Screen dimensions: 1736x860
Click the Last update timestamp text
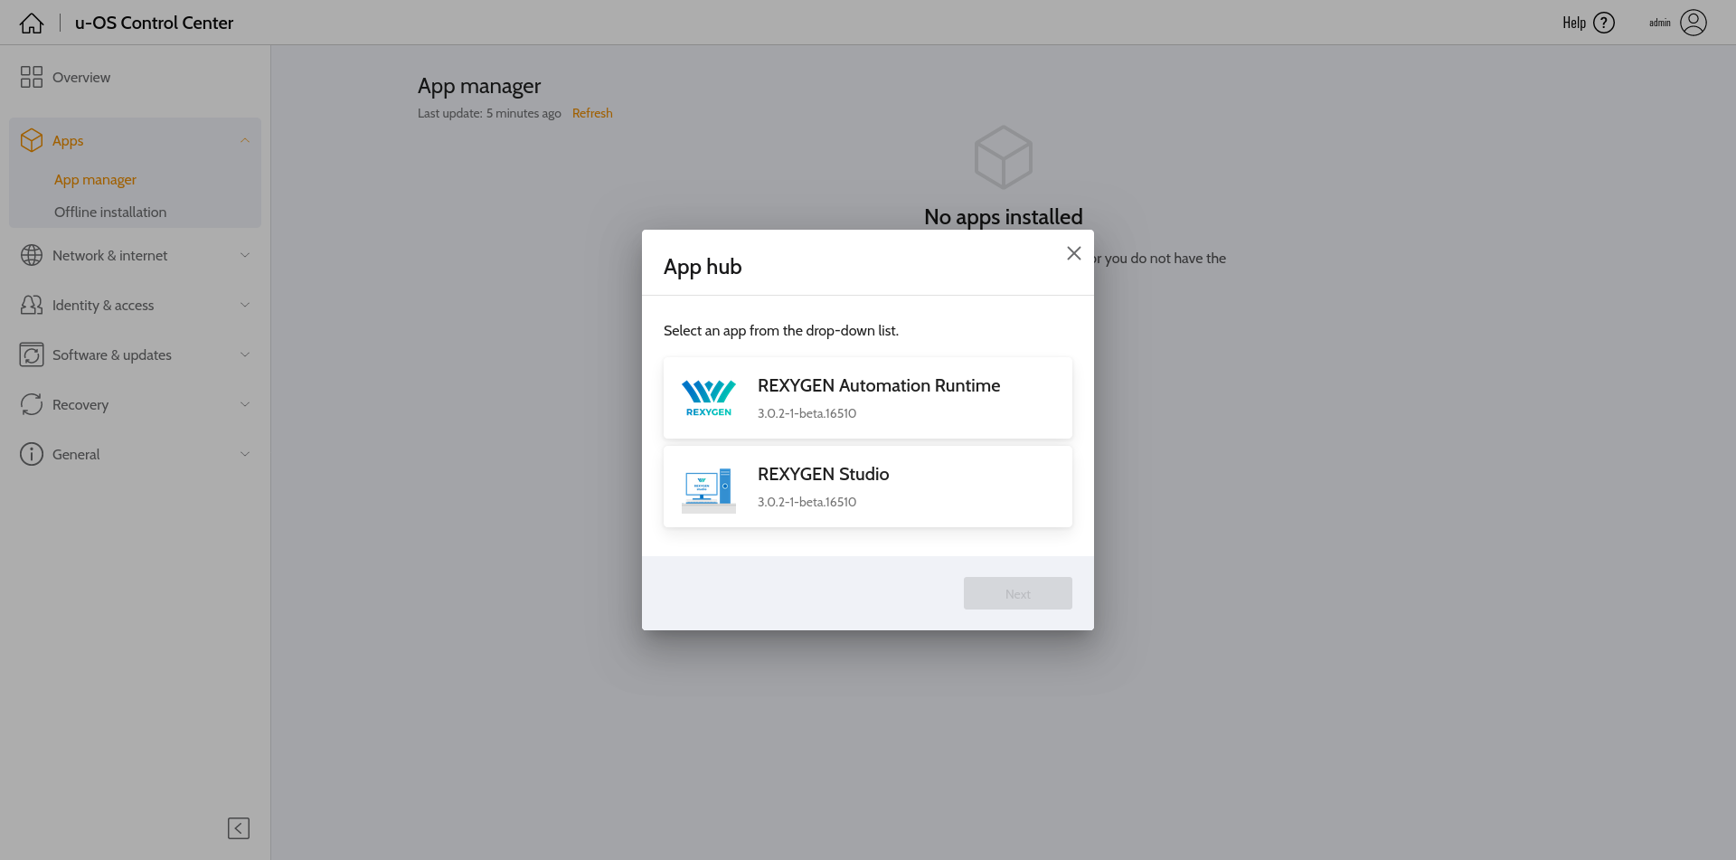coord(489,113)
